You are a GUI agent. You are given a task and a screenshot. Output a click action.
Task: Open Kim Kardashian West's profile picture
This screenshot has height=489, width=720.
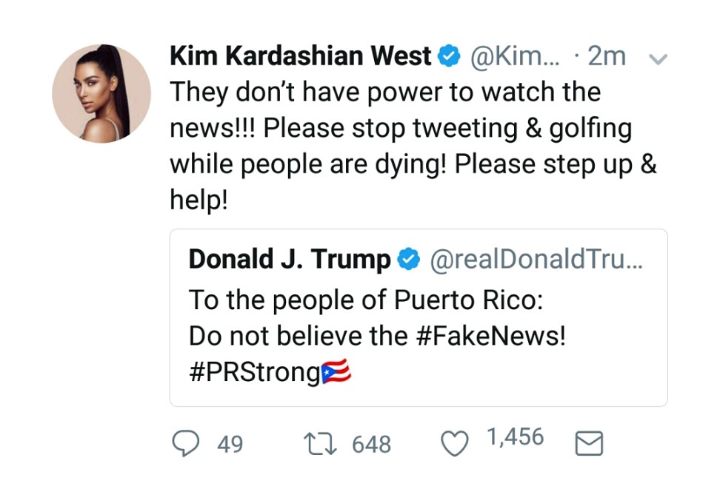pos(101,93)
